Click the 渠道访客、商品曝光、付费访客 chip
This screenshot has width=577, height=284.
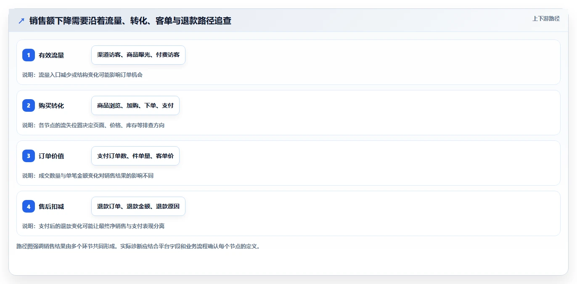click(x=138, y=55)
